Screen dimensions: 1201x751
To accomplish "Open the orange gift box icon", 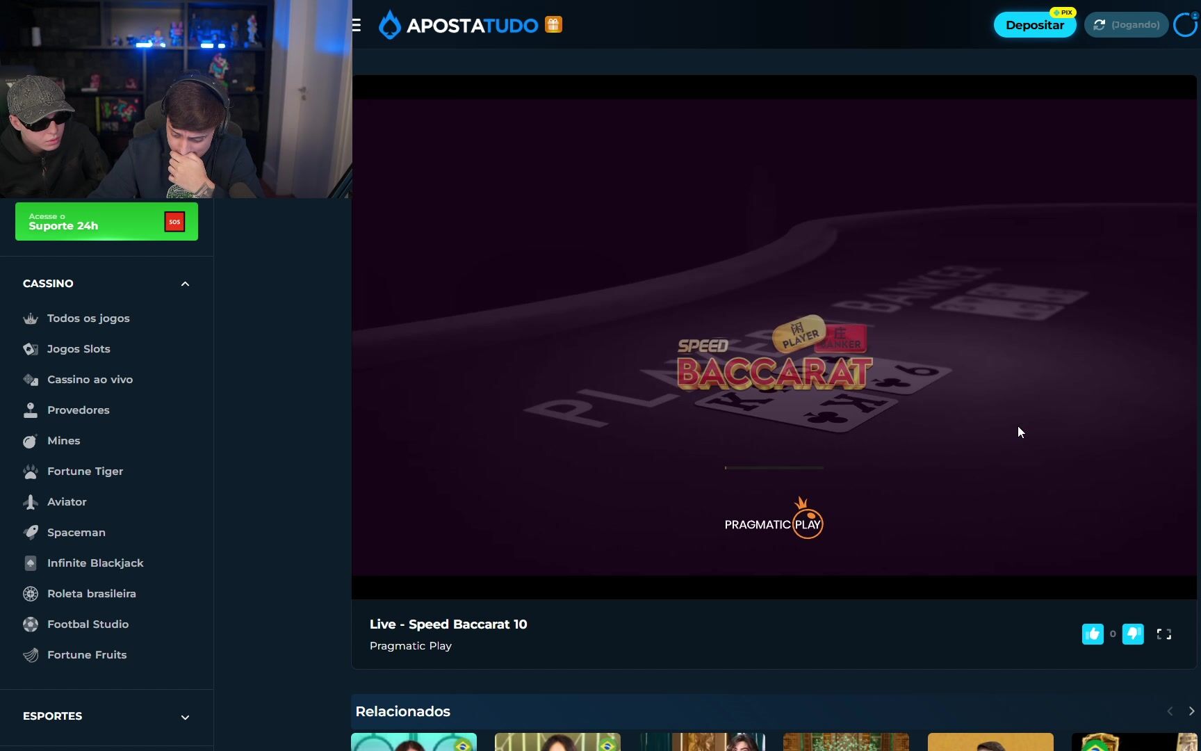I will pyautogui.click(x=553, y=24).
